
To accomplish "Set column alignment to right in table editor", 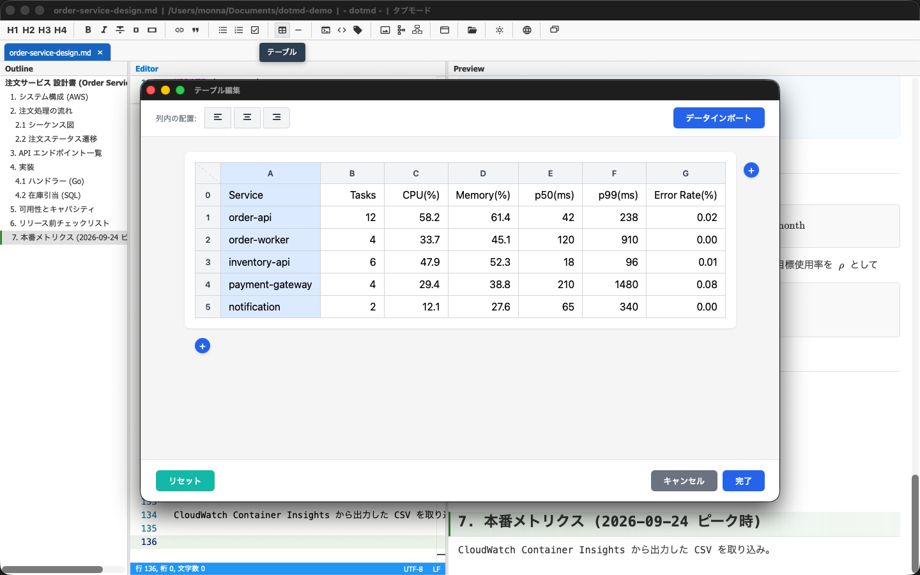I will (x=277, y=118).
